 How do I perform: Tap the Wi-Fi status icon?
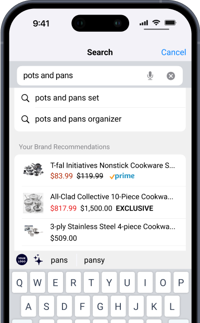[x=156, y=22]
